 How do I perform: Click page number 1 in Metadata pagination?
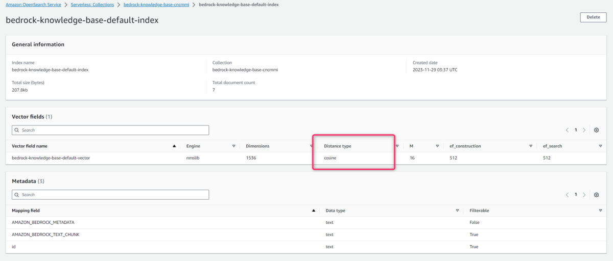click(x=576, y=195)
